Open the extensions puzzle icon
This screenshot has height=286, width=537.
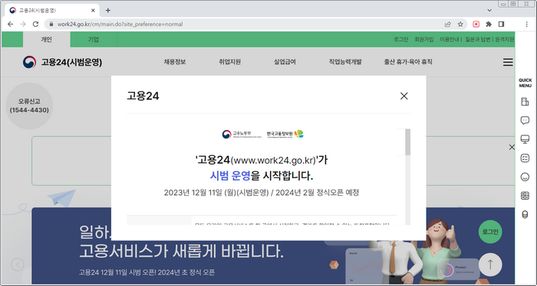489,24
